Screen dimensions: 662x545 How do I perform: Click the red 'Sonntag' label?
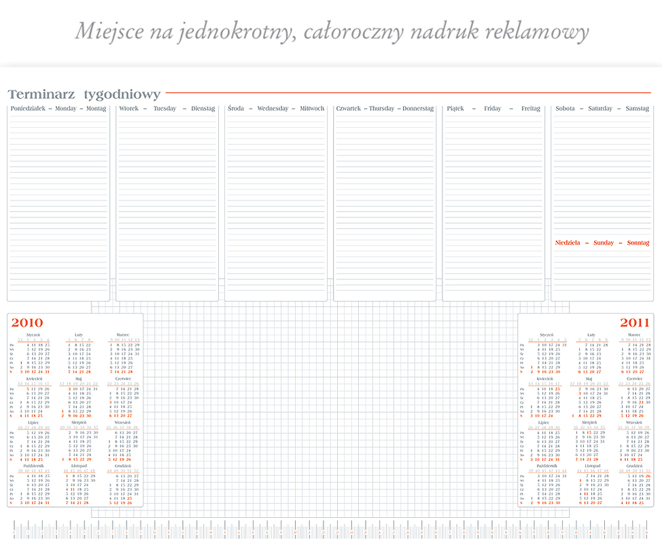click(638, 243)
